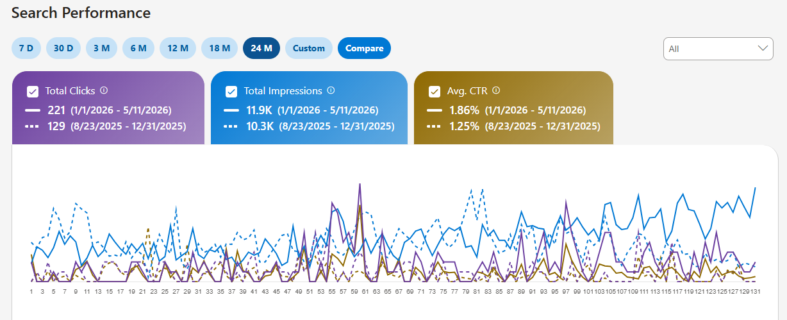Image resolution: width=787 pixels, height=320 pixels.
Task: Choose the 3 M time range
Action: [x=102, y=48]
